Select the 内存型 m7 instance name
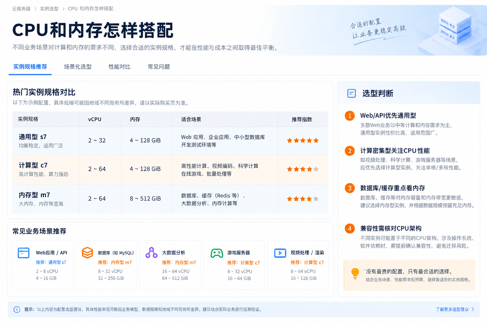Viewport: 487px width, 325px height. click(34, 195)
